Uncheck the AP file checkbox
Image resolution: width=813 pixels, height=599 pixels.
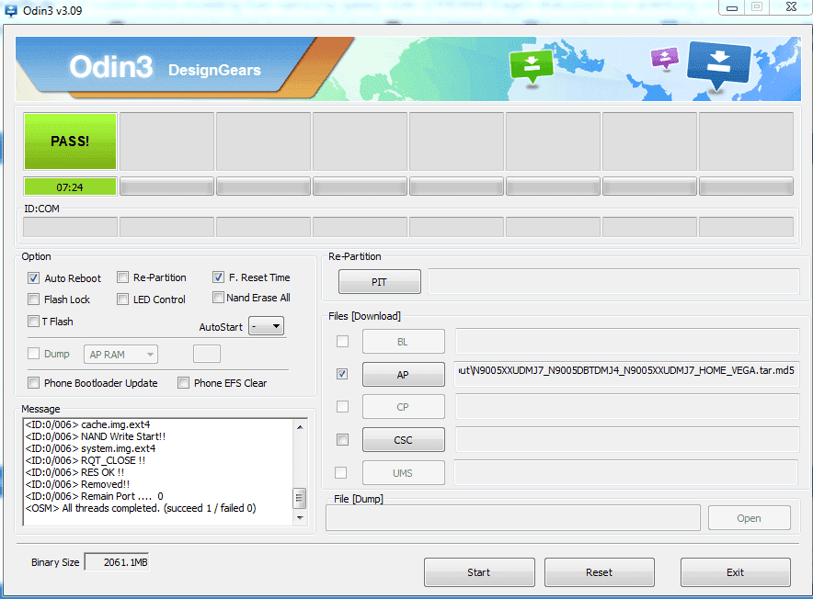[342, 374]
